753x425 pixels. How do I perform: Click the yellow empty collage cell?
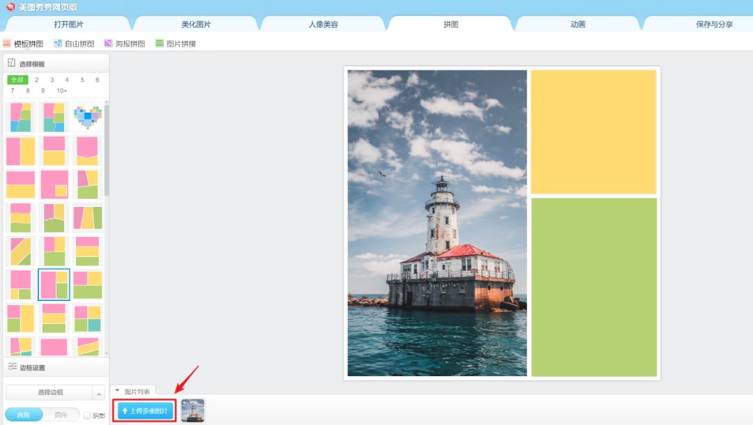(x=593, y=132)
